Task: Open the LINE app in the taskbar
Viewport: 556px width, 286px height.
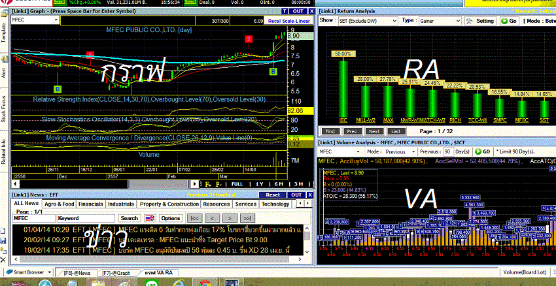Action: pyautogui.click(x=151, y=283)
